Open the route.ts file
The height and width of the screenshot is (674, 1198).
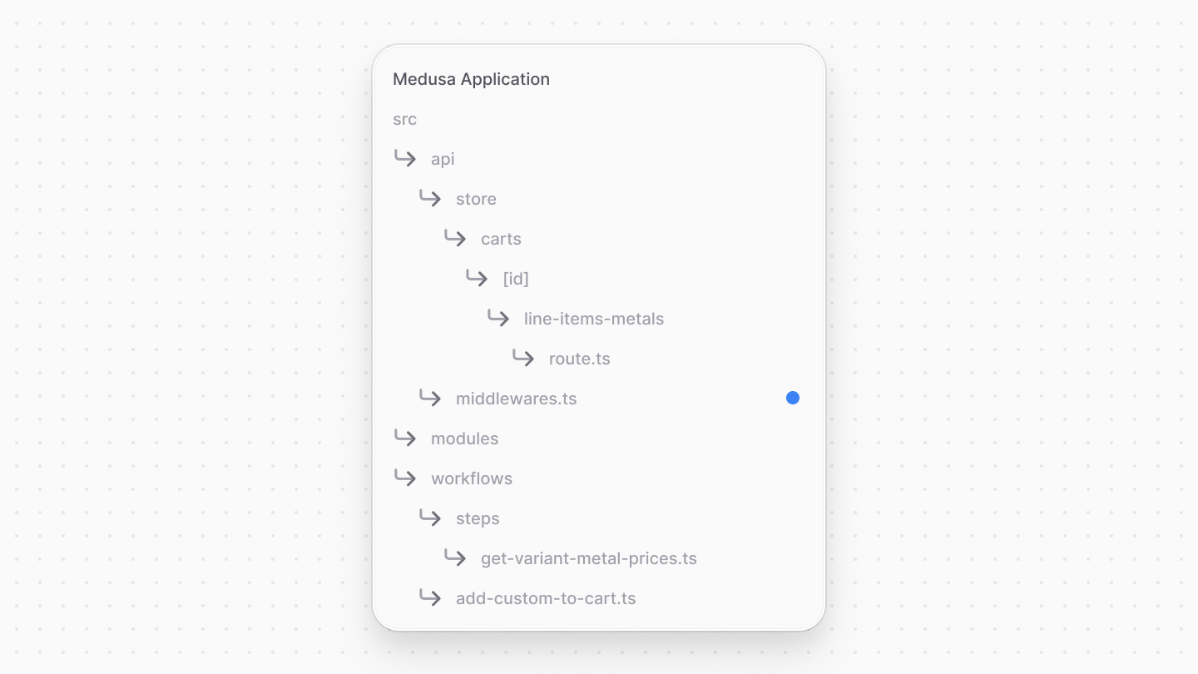579,359
